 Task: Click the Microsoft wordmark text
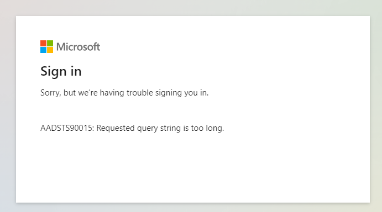tap(78, 47)
